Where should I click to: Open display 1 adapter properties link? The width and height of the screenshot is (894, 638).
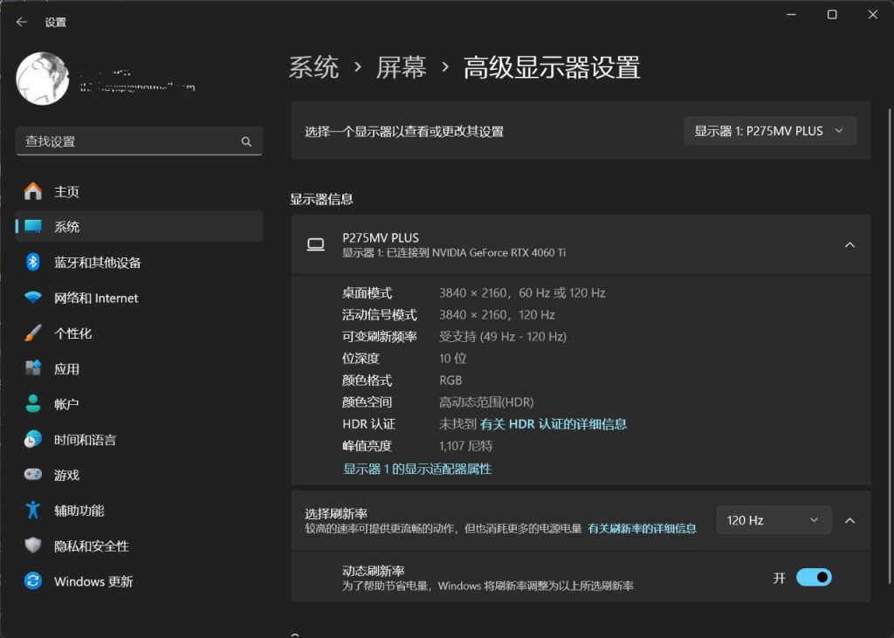pyautogui.click(x=417, y=469)
